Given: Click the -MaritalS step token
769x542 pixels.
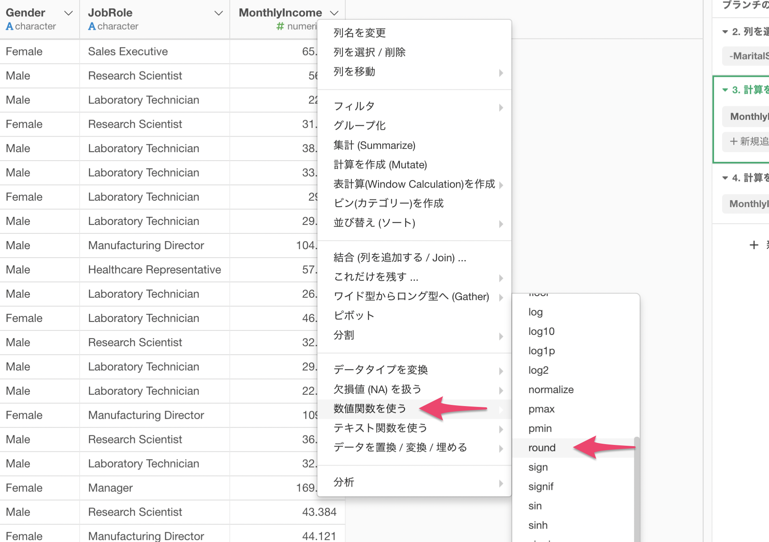Looking at the screenshot, I should coord(746,56).
